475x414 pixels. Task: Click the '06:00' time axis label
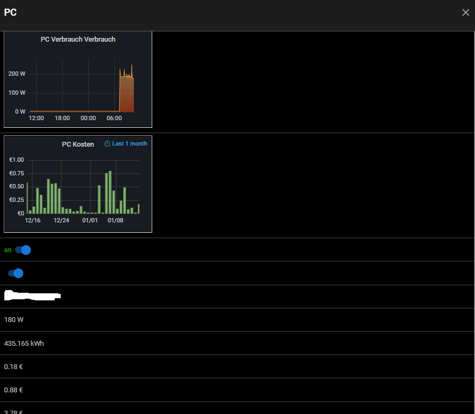tap(114, 118)
